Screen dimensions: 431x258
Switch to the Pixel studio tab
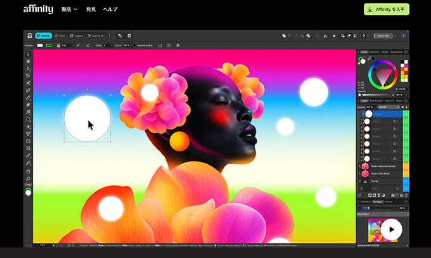[60, 35]
